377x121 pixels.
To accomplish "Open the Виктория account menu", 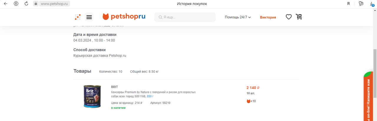I will 268,17.
